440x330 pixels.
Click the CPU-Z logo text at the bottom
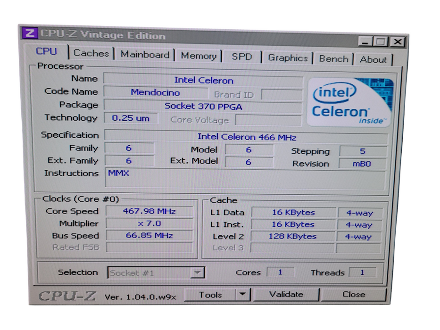coord(67,296)
